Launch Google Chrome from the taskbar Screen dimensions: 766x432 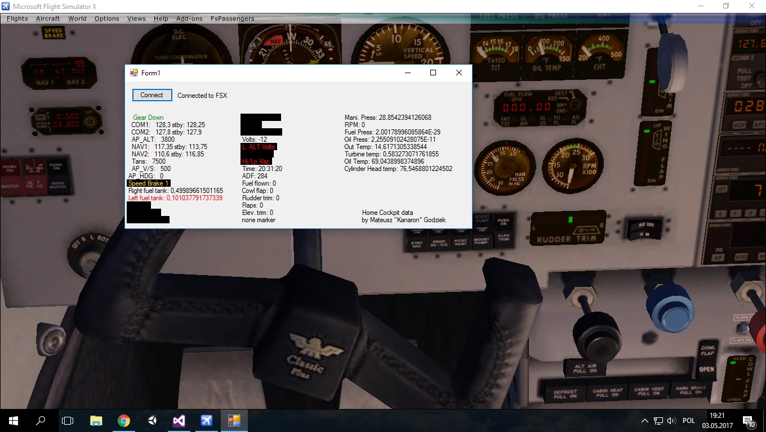click(x=124, y=421)
